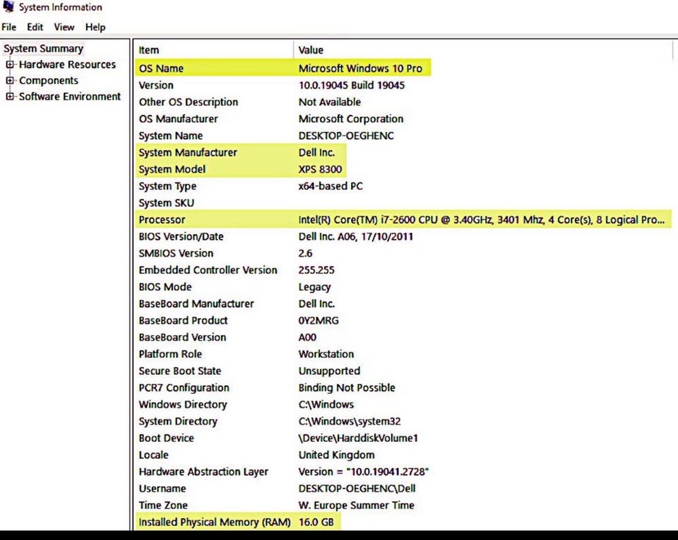Expand the Software Environment node

pos(9,96)
